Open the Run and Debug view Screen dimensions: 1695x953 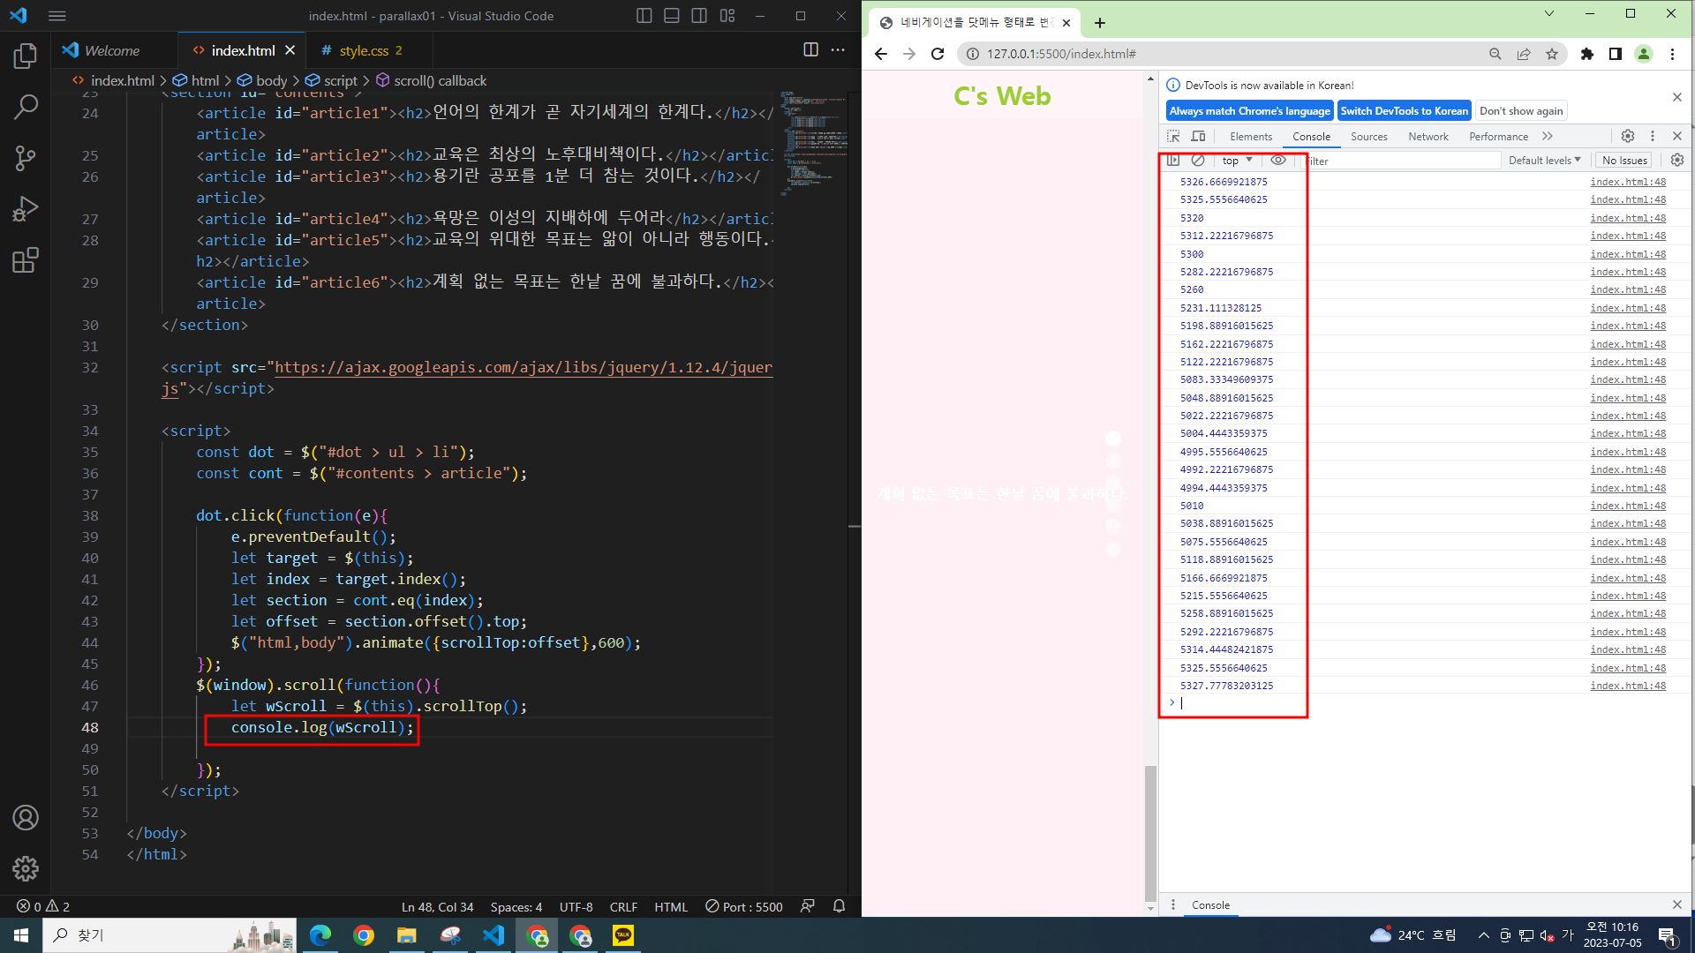tap(26, 209)
